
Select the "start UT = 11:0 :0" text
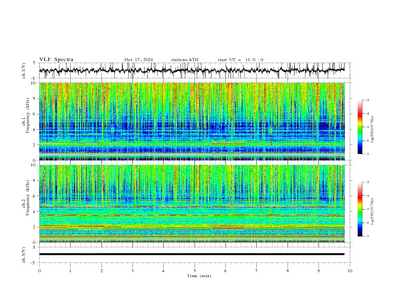(240, 60)
